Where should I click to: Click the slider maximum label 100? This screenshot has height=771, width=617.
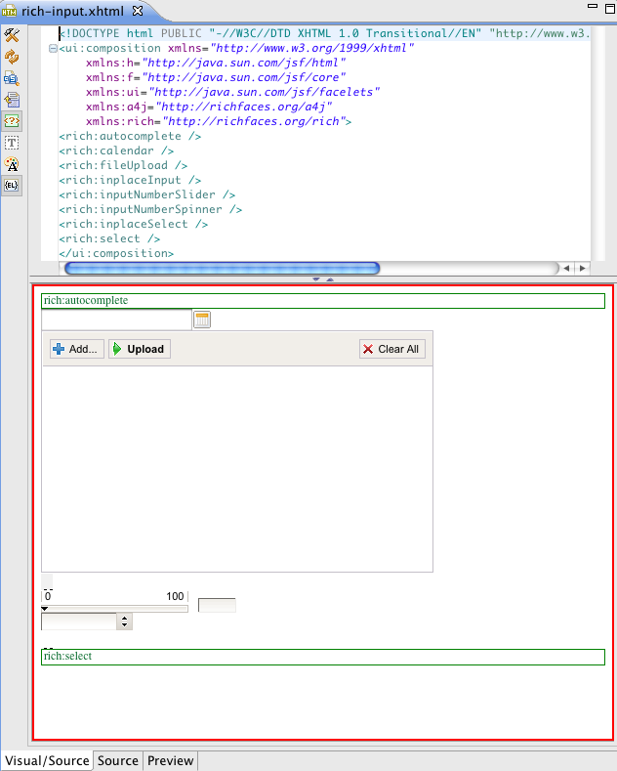pyautogui.click(x=175, y=596)
